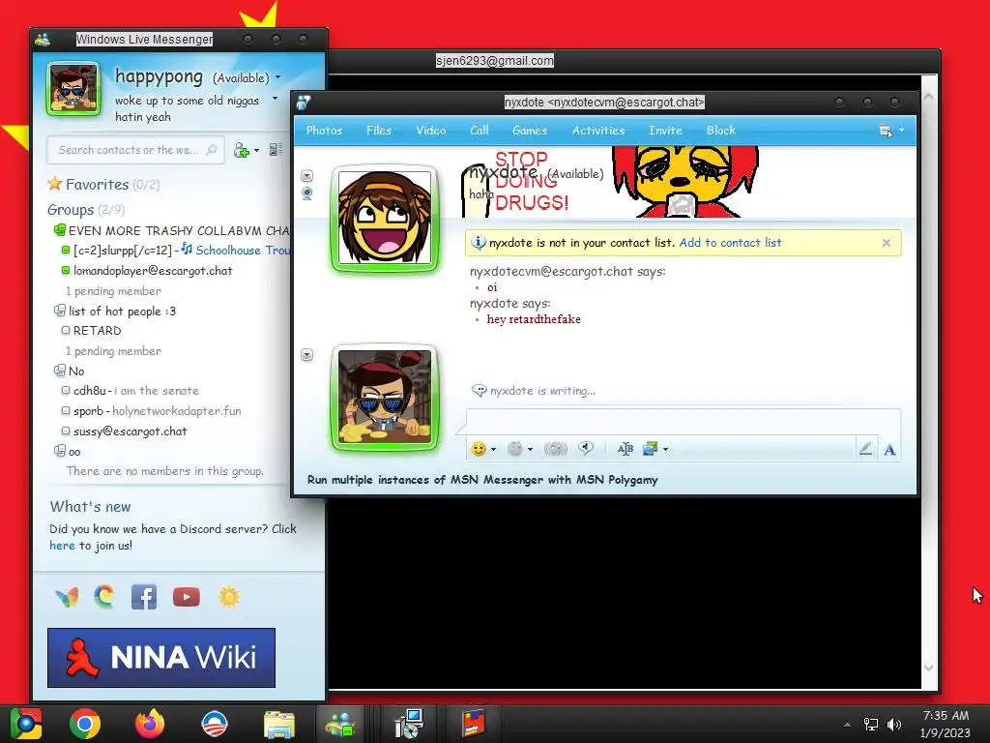The height and width of the screenshot is (743, 990).
Task: Open the add contact dropdown arrow
Action: [x=256, y=150]
